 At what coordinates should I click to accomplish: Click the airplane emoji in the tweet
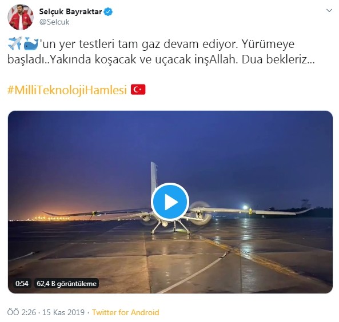coord(15,43)
